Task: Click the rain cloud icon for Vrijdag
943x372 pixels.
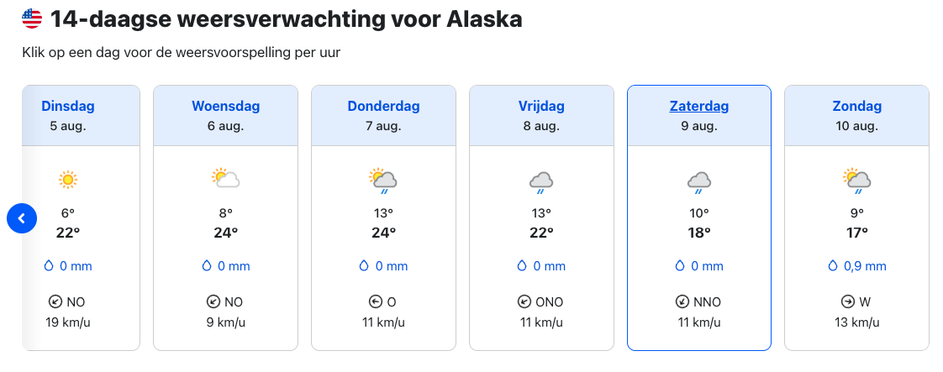Action: click(541, 183)
